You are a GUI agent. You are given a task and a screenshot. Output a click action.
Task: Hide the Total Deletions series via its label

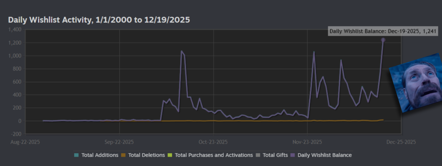pyautogui.click(x=146, y=155)
